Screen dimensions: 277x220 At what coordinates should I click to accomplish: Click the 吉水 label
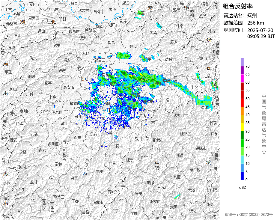pos(66,142)
